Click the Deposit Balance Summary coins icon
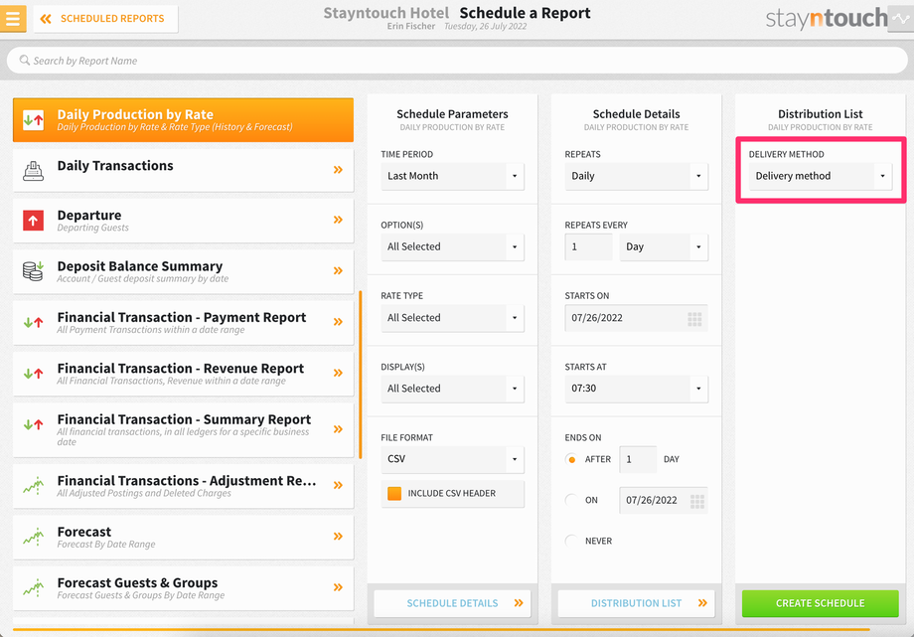This screenshot has width=914, height=637. 33,271
